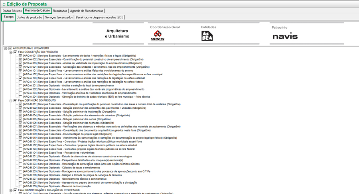Uncheck ARQ-A 101 Levantamento e análise física
Screen dimensions: 359x194
point(20,71)
